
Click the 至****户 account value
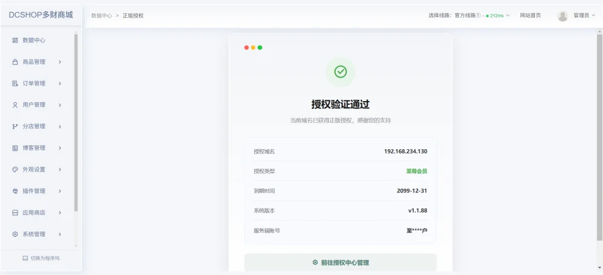(x=417, y=231)
